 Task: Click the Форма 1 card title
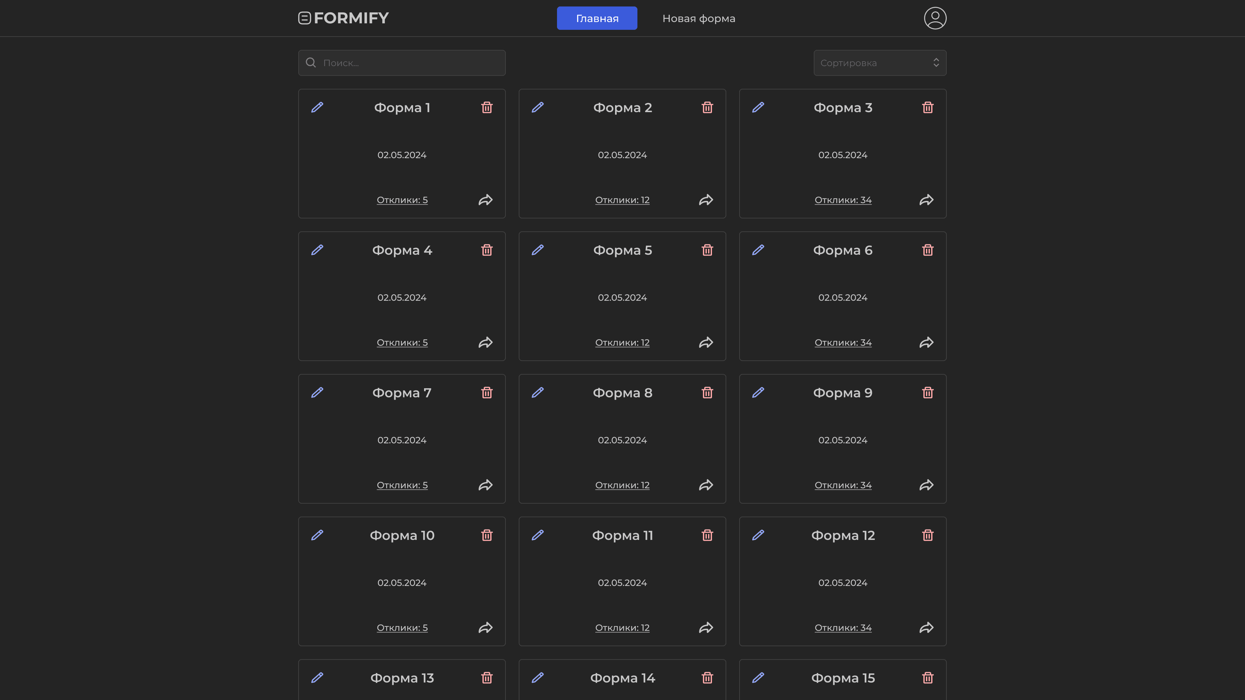click(x=402, y=108)
